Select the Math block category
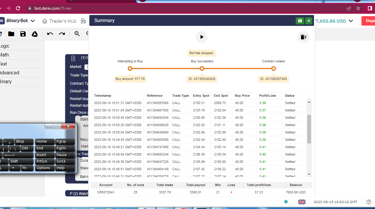This screenshot has height=209, width=375. 22,55
